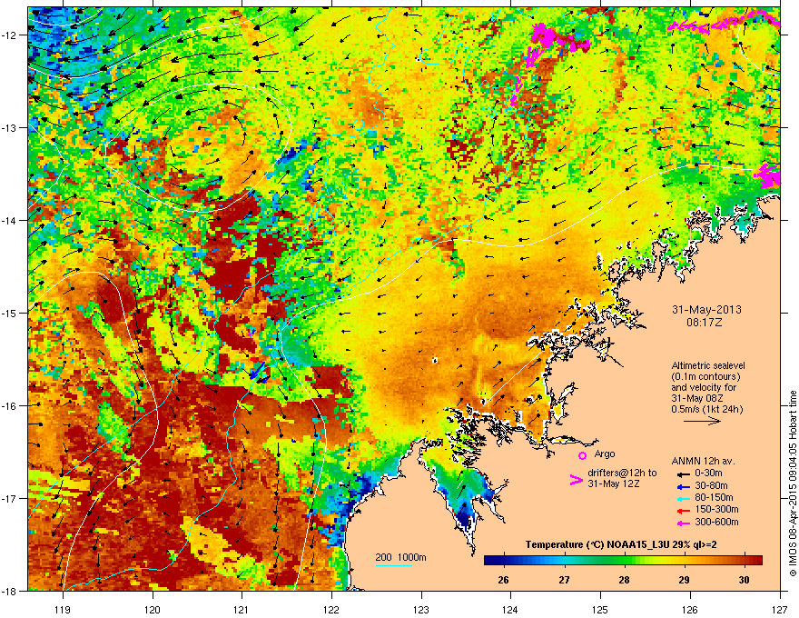Click the 'drifters@12h to' legend label
Image resolution: width=799 pixels, height=618 pixels.
click(x=622, y=473)
